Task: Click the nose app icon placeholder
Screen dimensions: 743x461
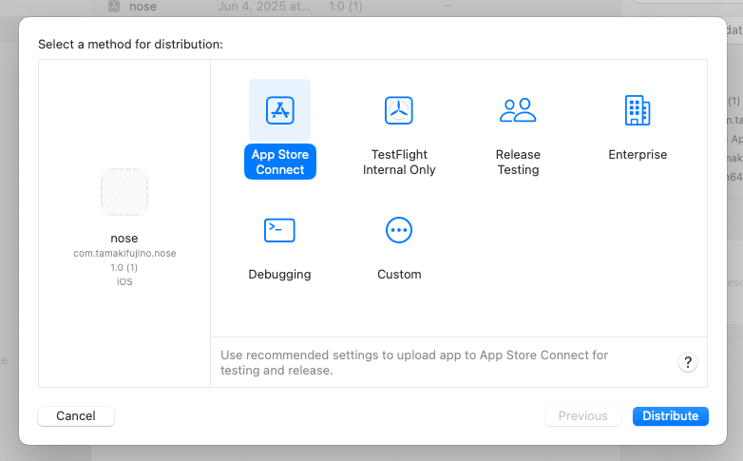Action: pyautogui.click(x=124, y=192)
